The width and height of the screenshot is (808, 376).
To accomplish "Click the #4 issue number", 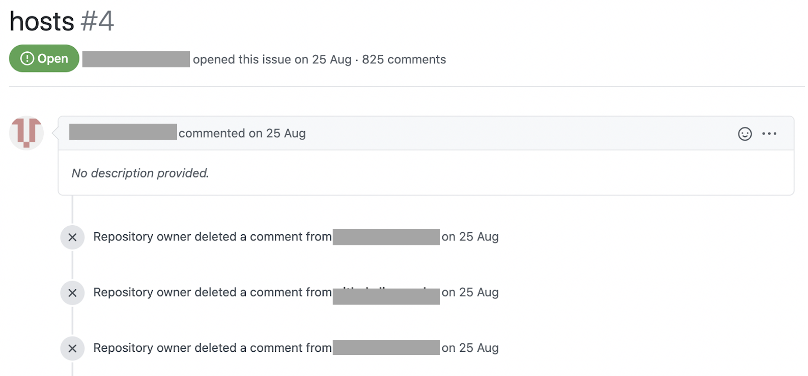I will click(97, 22).
